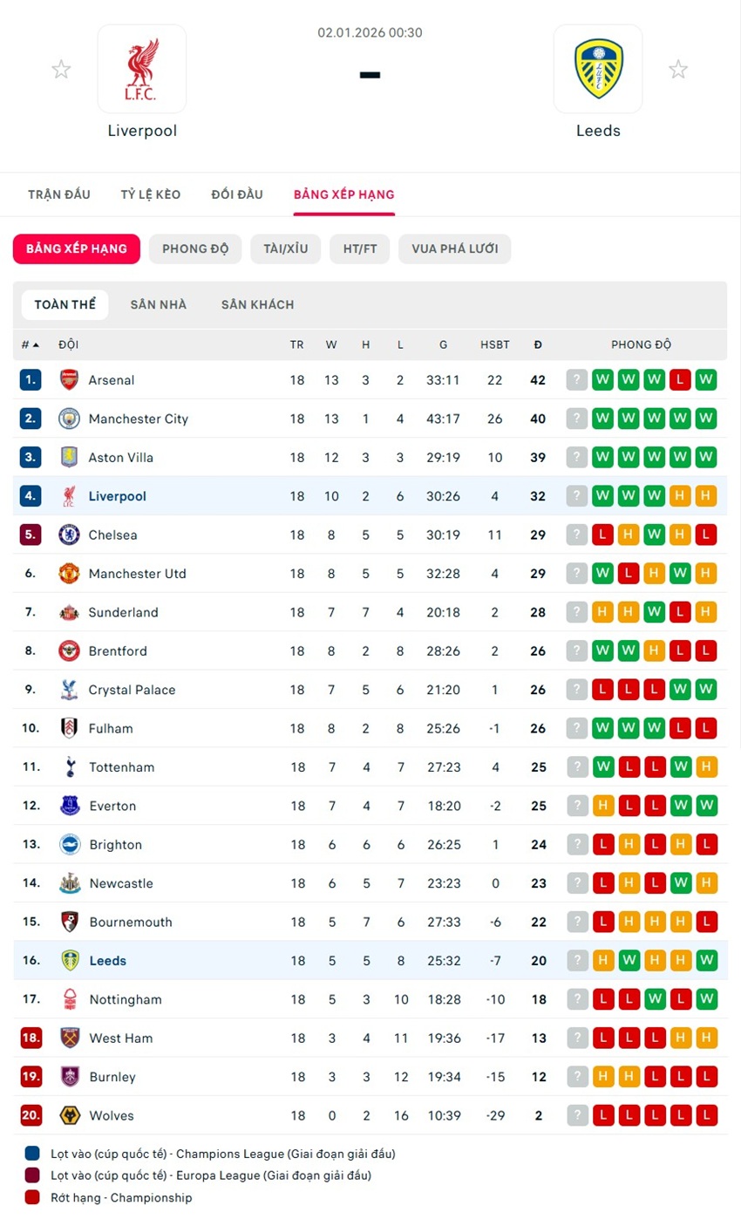Click the Tottenham club crest icon
The width and height of the screenshot is (741, 1219).
tap(68, 767)
